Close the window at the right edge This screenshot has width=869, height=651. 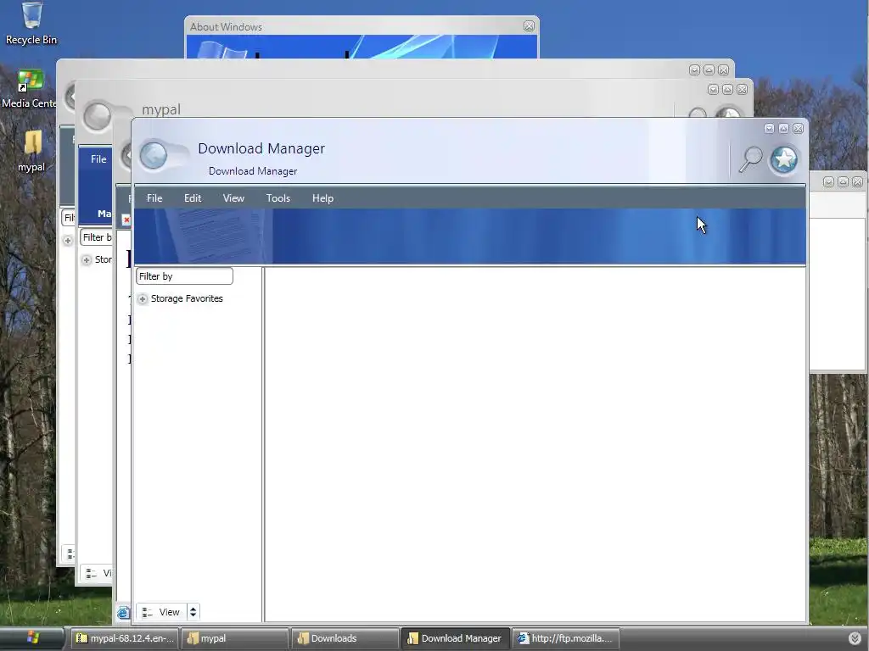click(857, 181)
